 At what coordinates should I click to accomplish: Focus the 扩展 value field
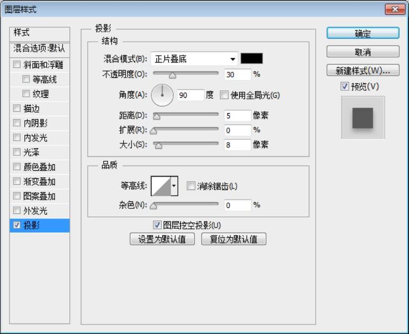237,130
